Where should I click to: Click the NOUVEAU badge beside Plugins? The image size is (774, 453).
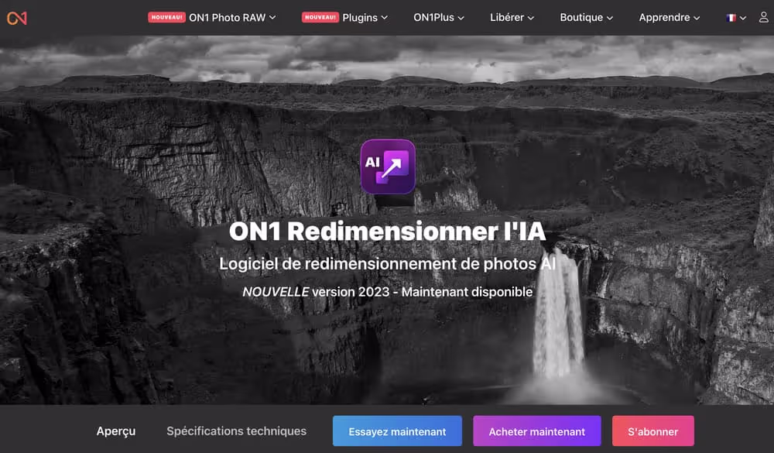tap(320, 17)
